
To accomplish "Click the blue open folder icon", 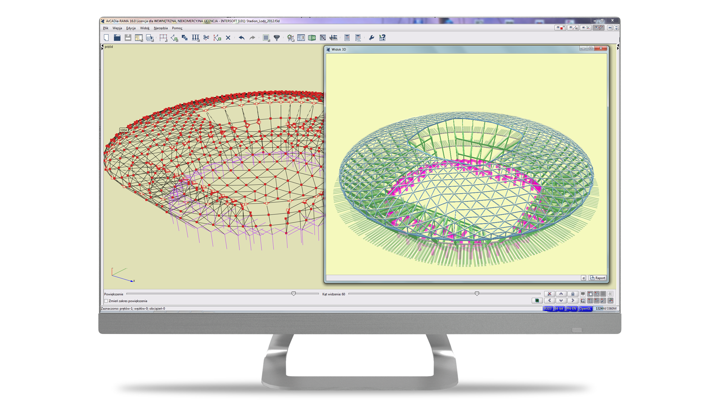I will click(117, 38).
